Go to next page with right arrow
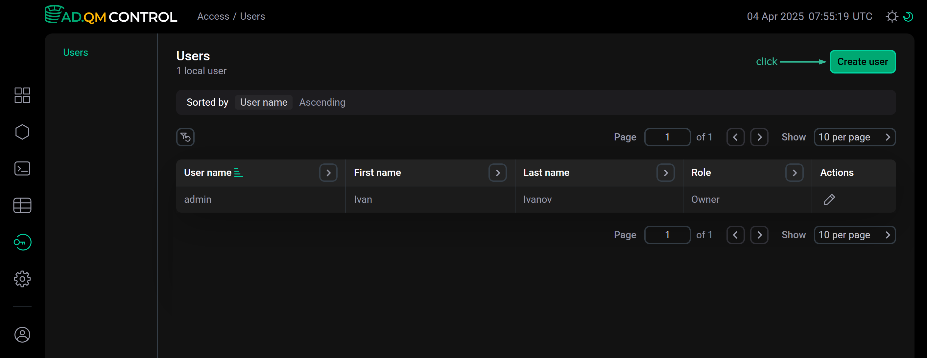Image resolution: width=927 pixels, height=358 pixels. click(x=759, y=137)
